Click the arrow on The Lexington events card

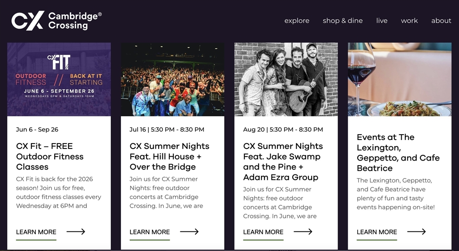click(x=416, y=232)
